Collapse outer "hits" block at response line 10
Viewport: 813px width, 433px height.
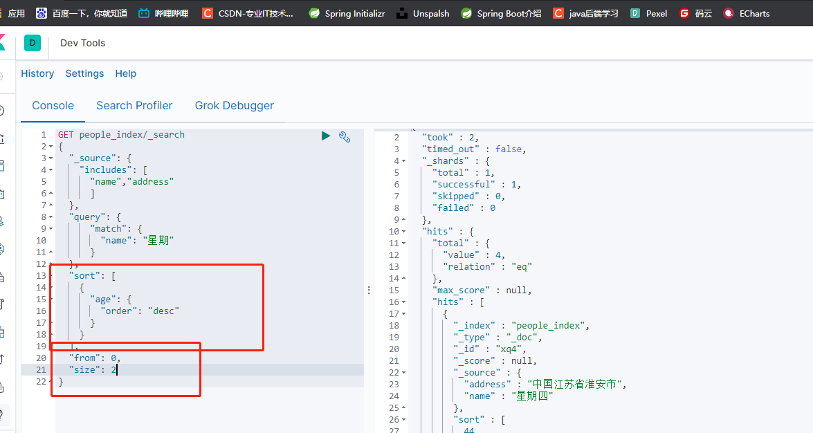404,231
